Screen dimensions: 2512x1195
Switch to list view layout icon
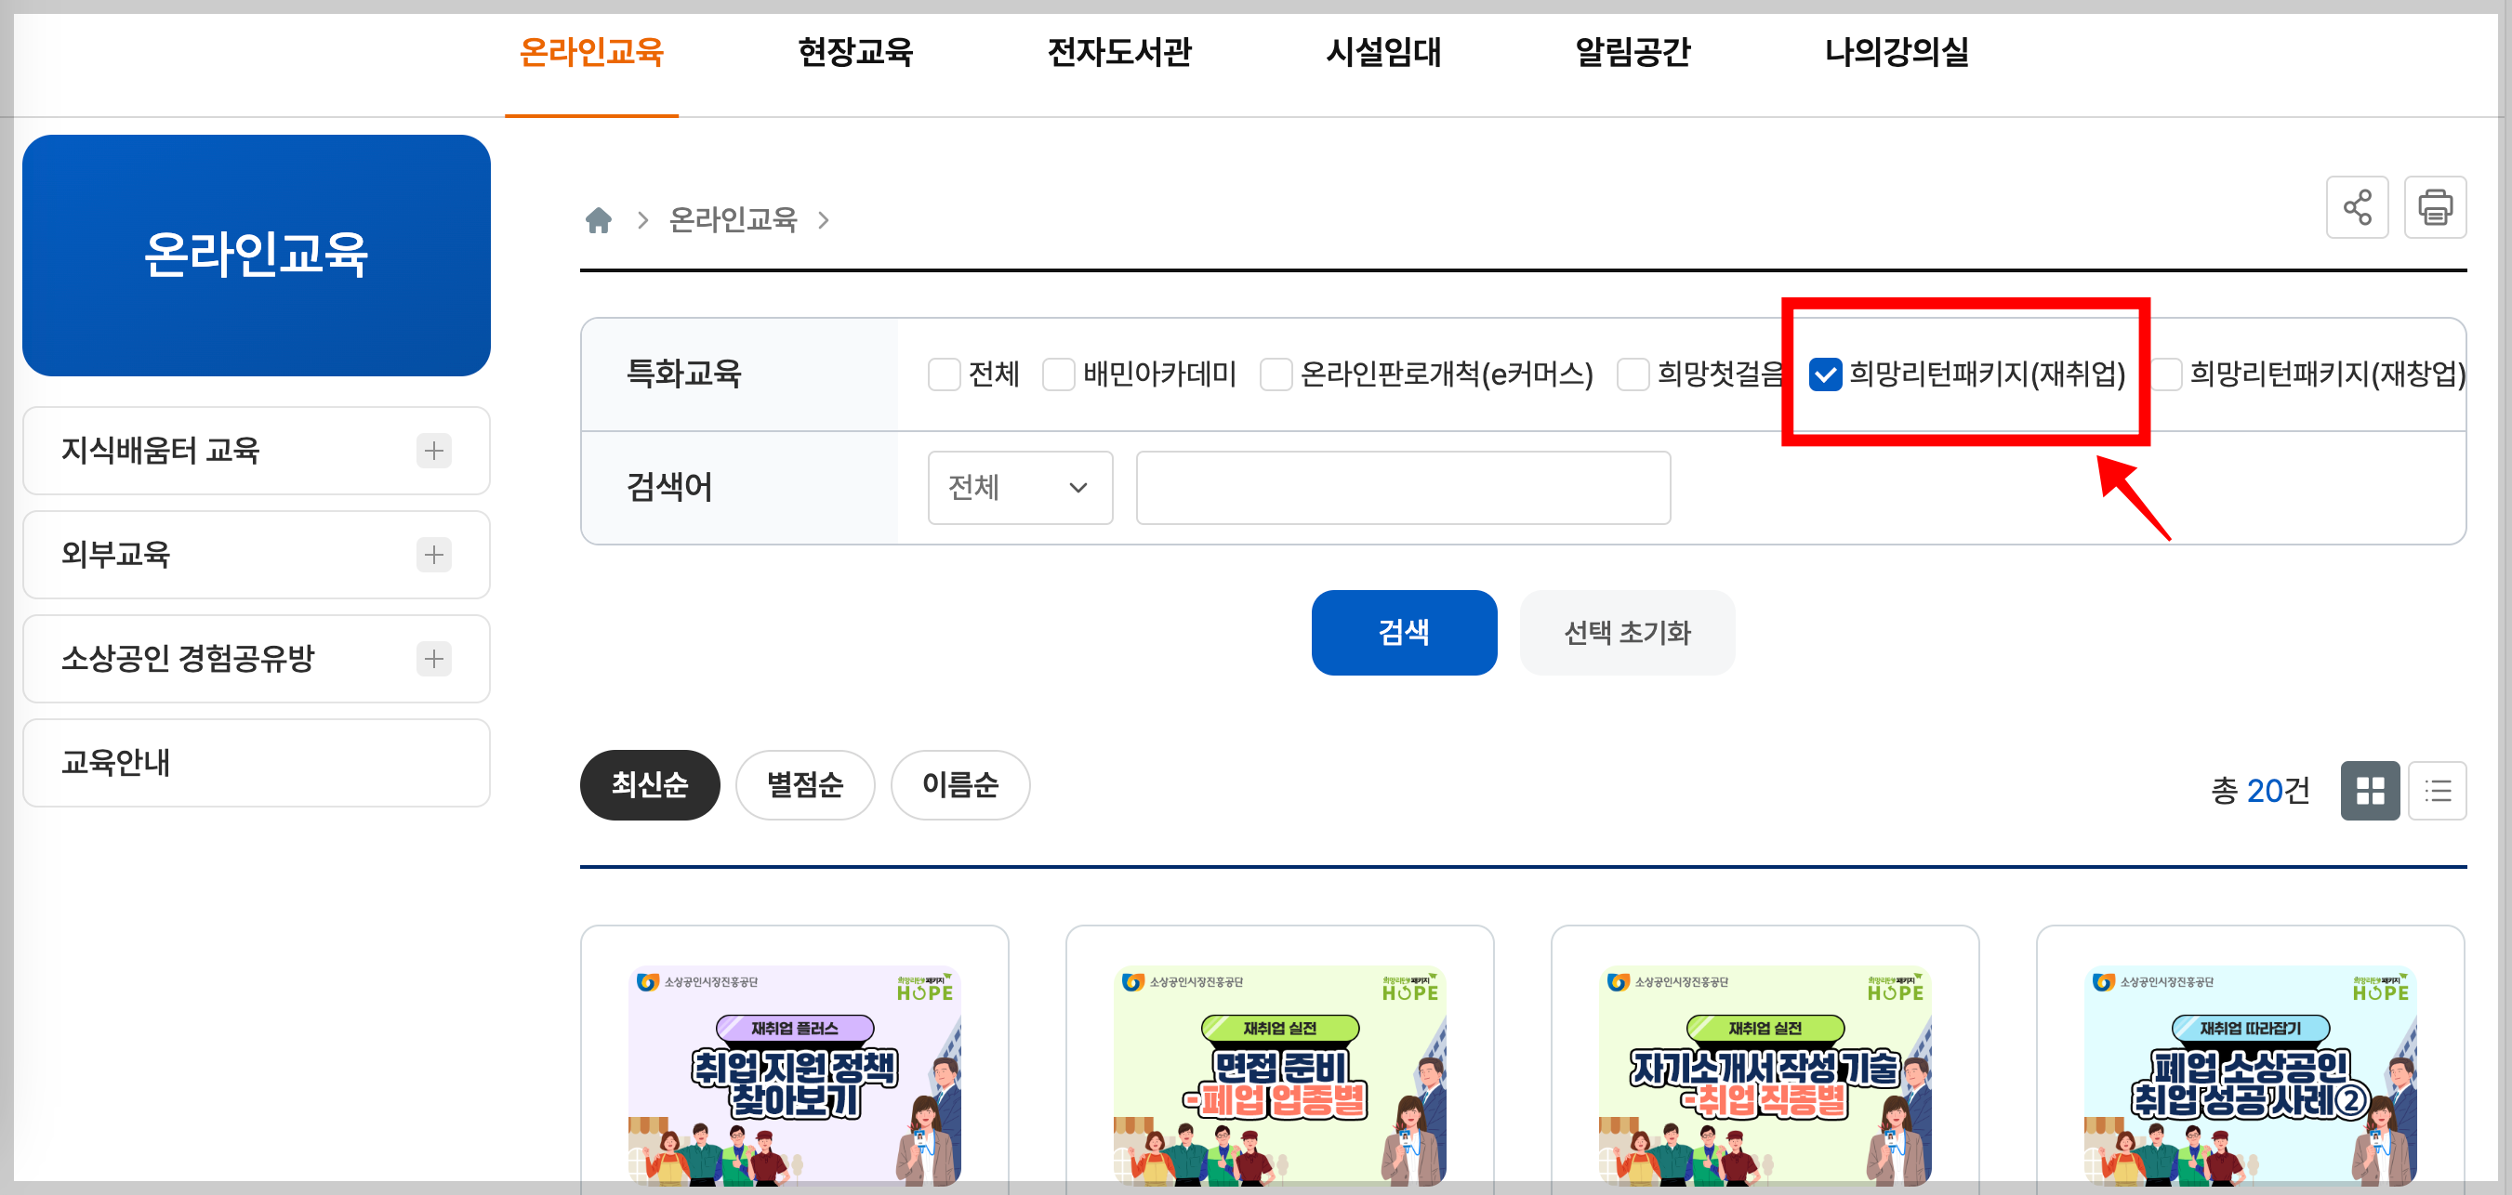point(2436,791)
